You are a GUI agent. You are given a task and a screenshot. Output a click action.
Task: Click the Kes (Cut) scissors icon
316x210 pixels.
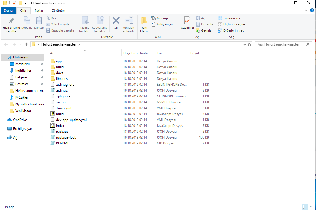48,18
